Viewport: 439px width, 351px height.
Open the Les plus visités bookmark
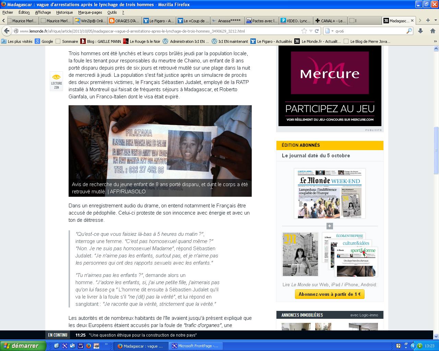(x=17, y=41)
